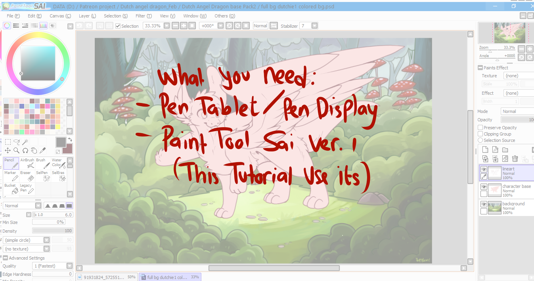Select the Pencil tool
The image size is (534, 281).
click(11, 163)
